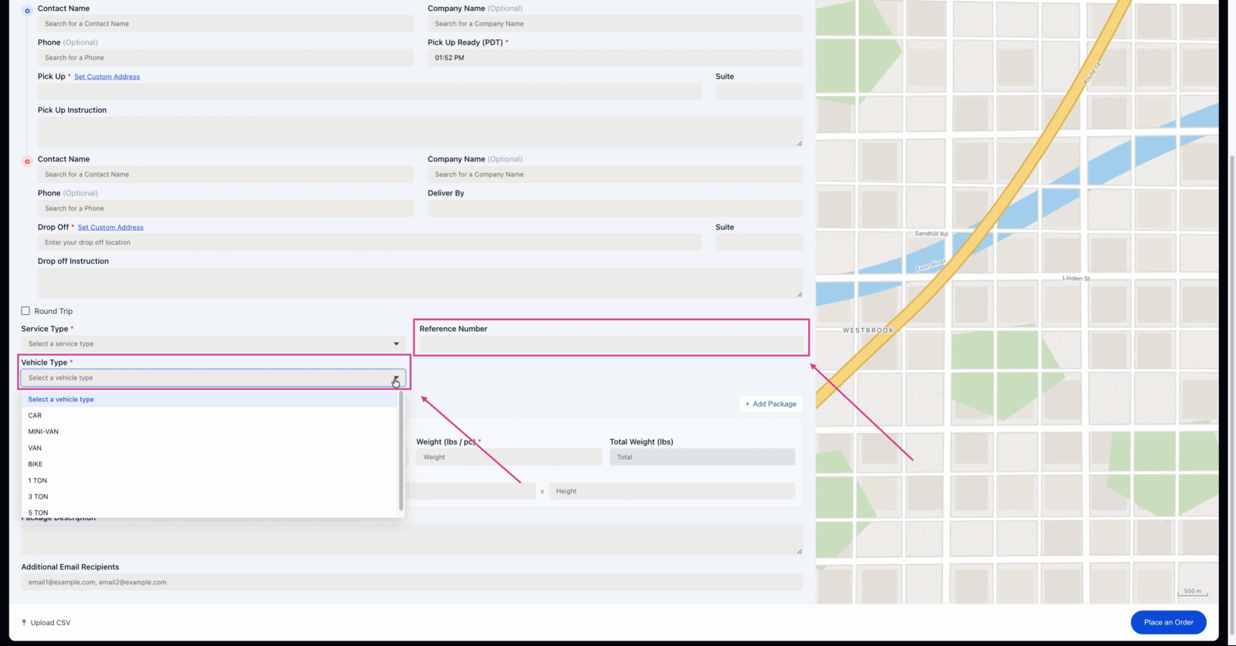1236x646 pixels.
Task: Choose CAR from the vehicle list
Action: 209,415
